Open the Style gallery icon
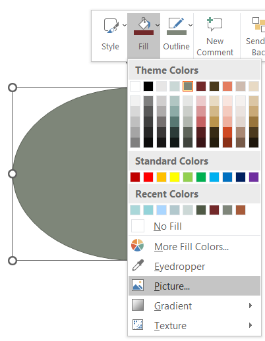Screen dimensions: 265x341 click(111, 26)
